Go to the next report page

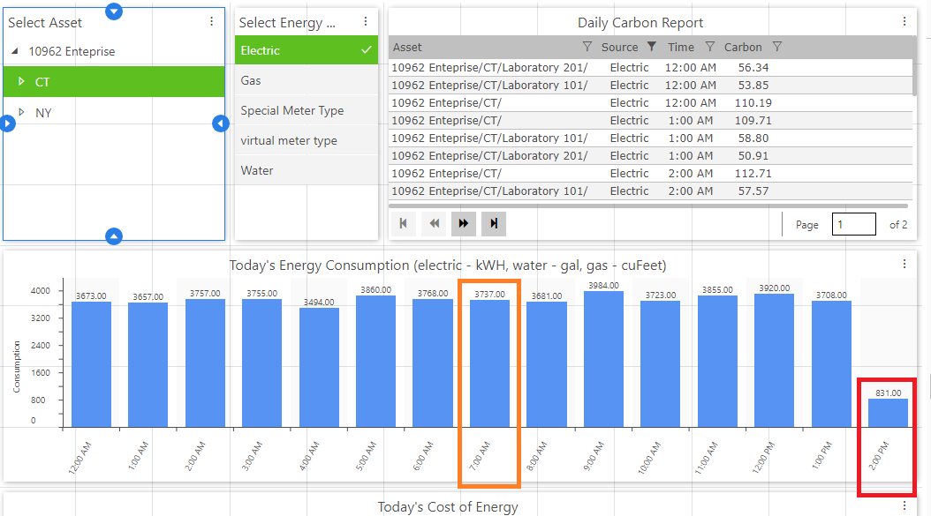[464, 224]
